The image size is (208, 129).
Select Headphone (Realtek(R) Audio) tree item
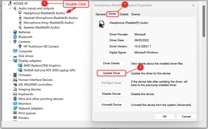[44, 13]
